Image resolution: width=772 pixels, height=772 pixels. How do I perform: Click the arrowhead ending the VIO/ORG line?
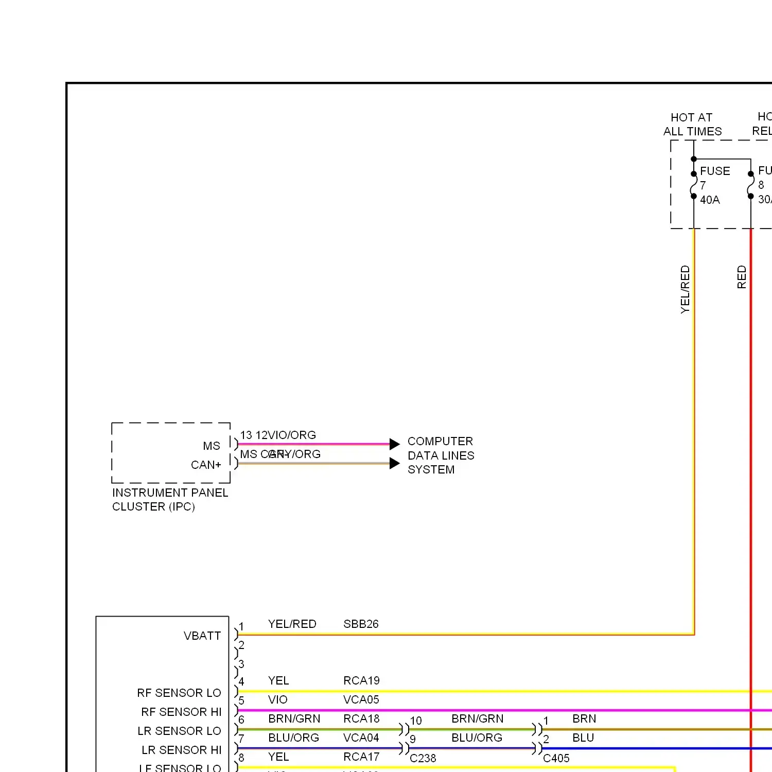pos(395,444)
